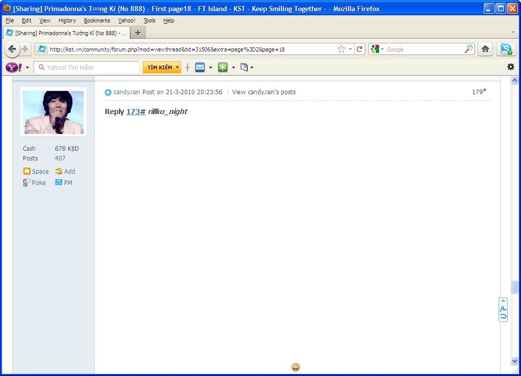Click the Yahoo toolbar bookmarks page icon
Viewport: 521px width, 376px height.
click(x=244, y=67)
